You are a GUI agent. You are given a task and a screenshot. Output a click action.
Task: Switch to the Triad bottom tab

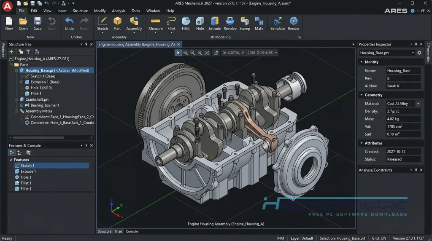click(x=118, y=231)
